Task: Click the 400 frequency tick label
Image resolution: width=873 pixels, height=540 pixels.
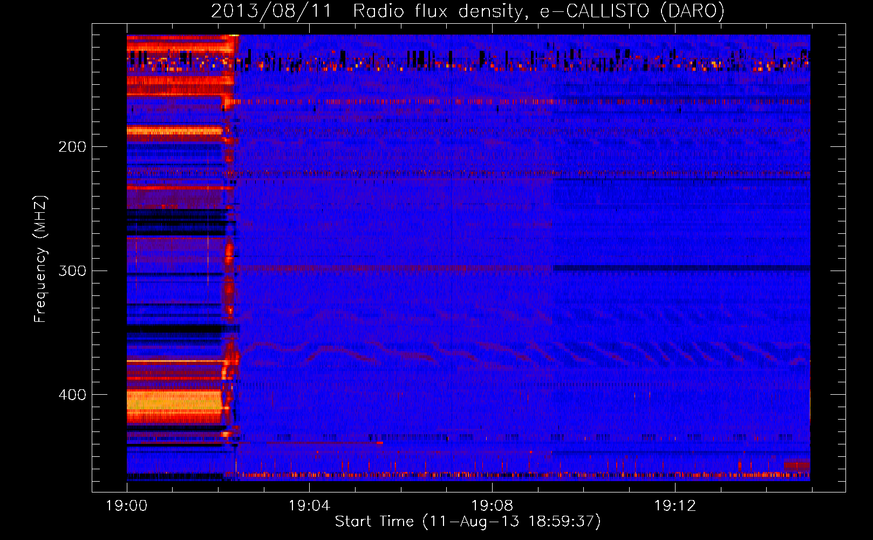Action: pos(72,395)
